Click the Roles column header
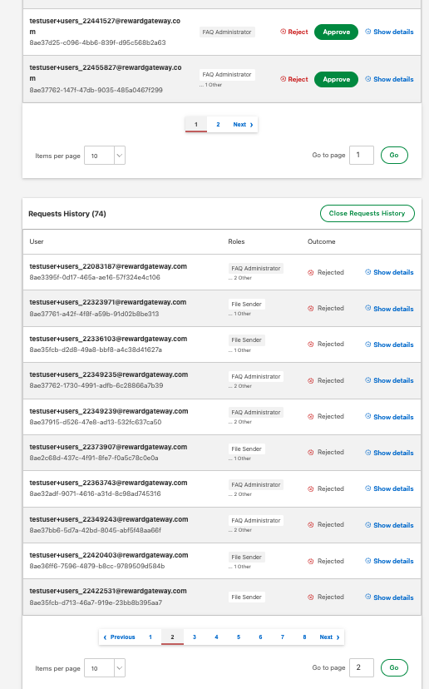Screen dimensions: 429x689 pyautogui.click(x=236, y=241)
